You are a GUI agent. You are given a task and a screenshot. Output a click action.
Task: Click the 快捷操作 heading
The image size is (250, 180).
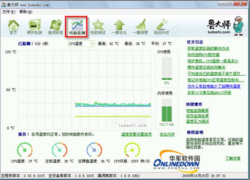point(194,104)
